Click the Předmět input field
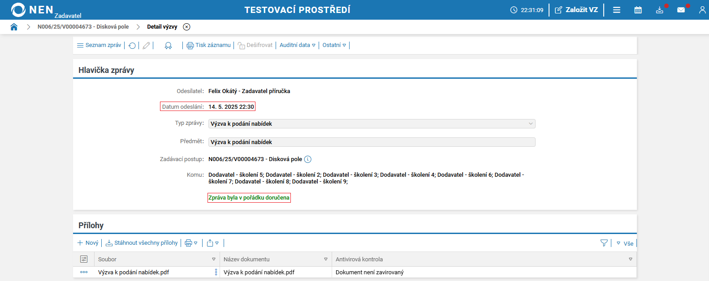This screenshot has height=281, width=709. [372, 142]
